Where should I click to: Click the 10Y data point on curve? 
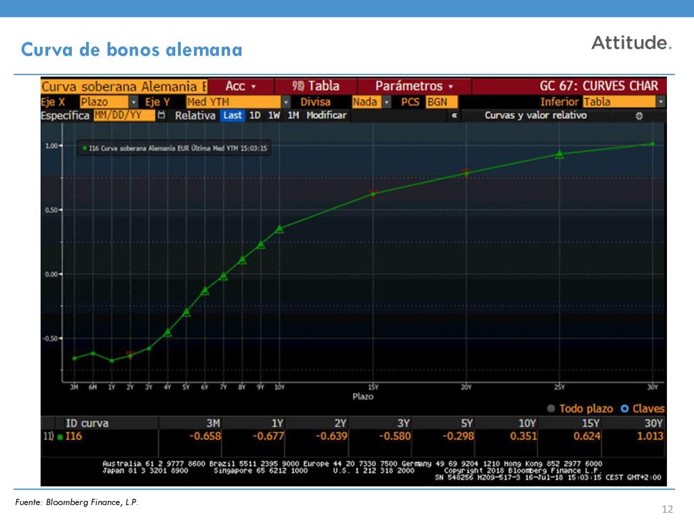pos(279,229)
